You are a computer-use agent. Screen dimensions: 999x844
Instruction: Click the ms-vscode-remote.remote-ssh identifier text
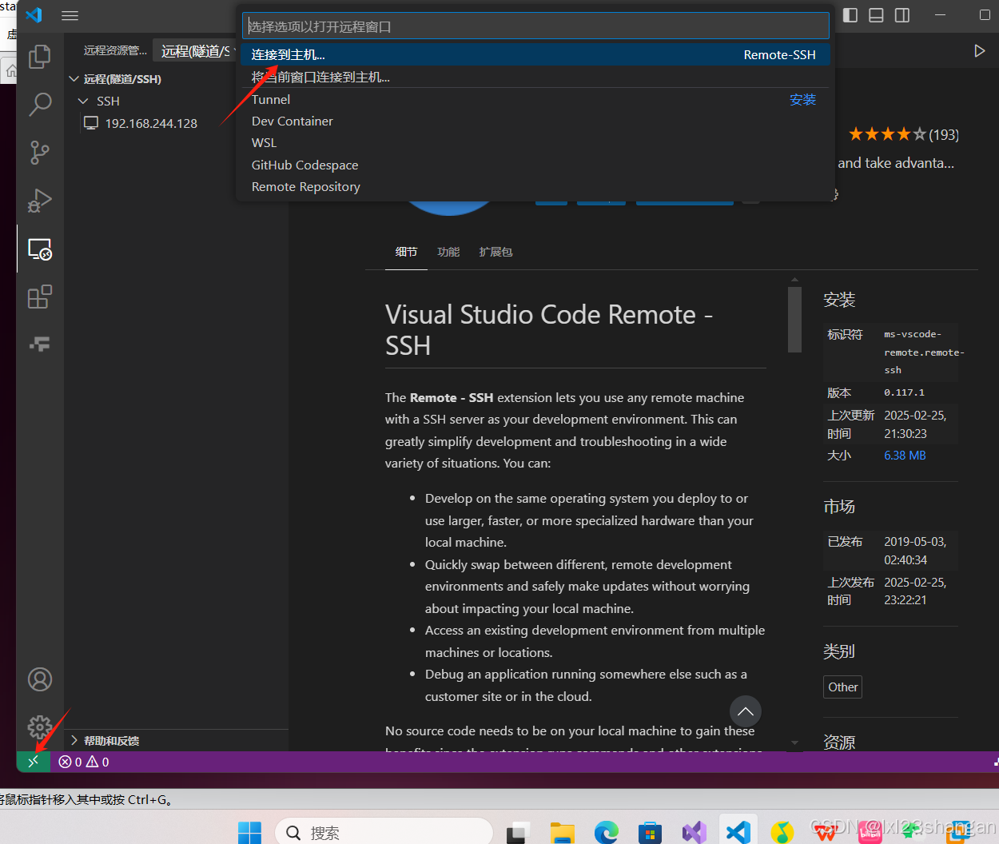pos(924,352)
